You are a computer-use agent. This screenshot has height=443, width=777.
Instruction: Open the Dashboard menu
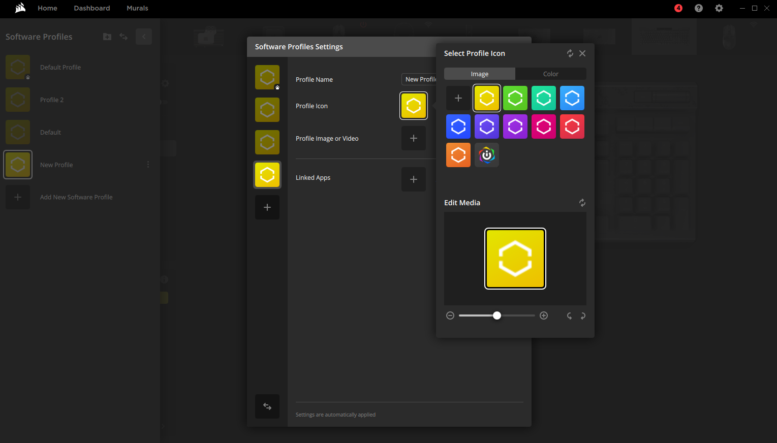(x=91, y=8)
